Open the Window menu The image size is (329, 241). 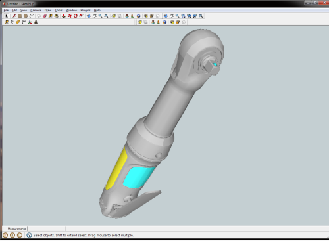pos(72,10)
